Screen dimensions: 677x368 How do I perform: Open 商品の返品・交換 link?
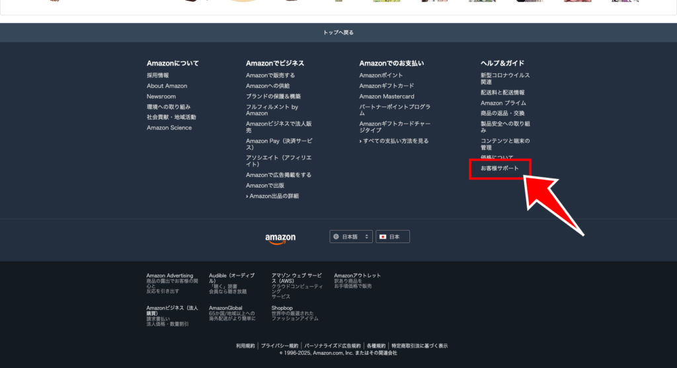(502, 113)
